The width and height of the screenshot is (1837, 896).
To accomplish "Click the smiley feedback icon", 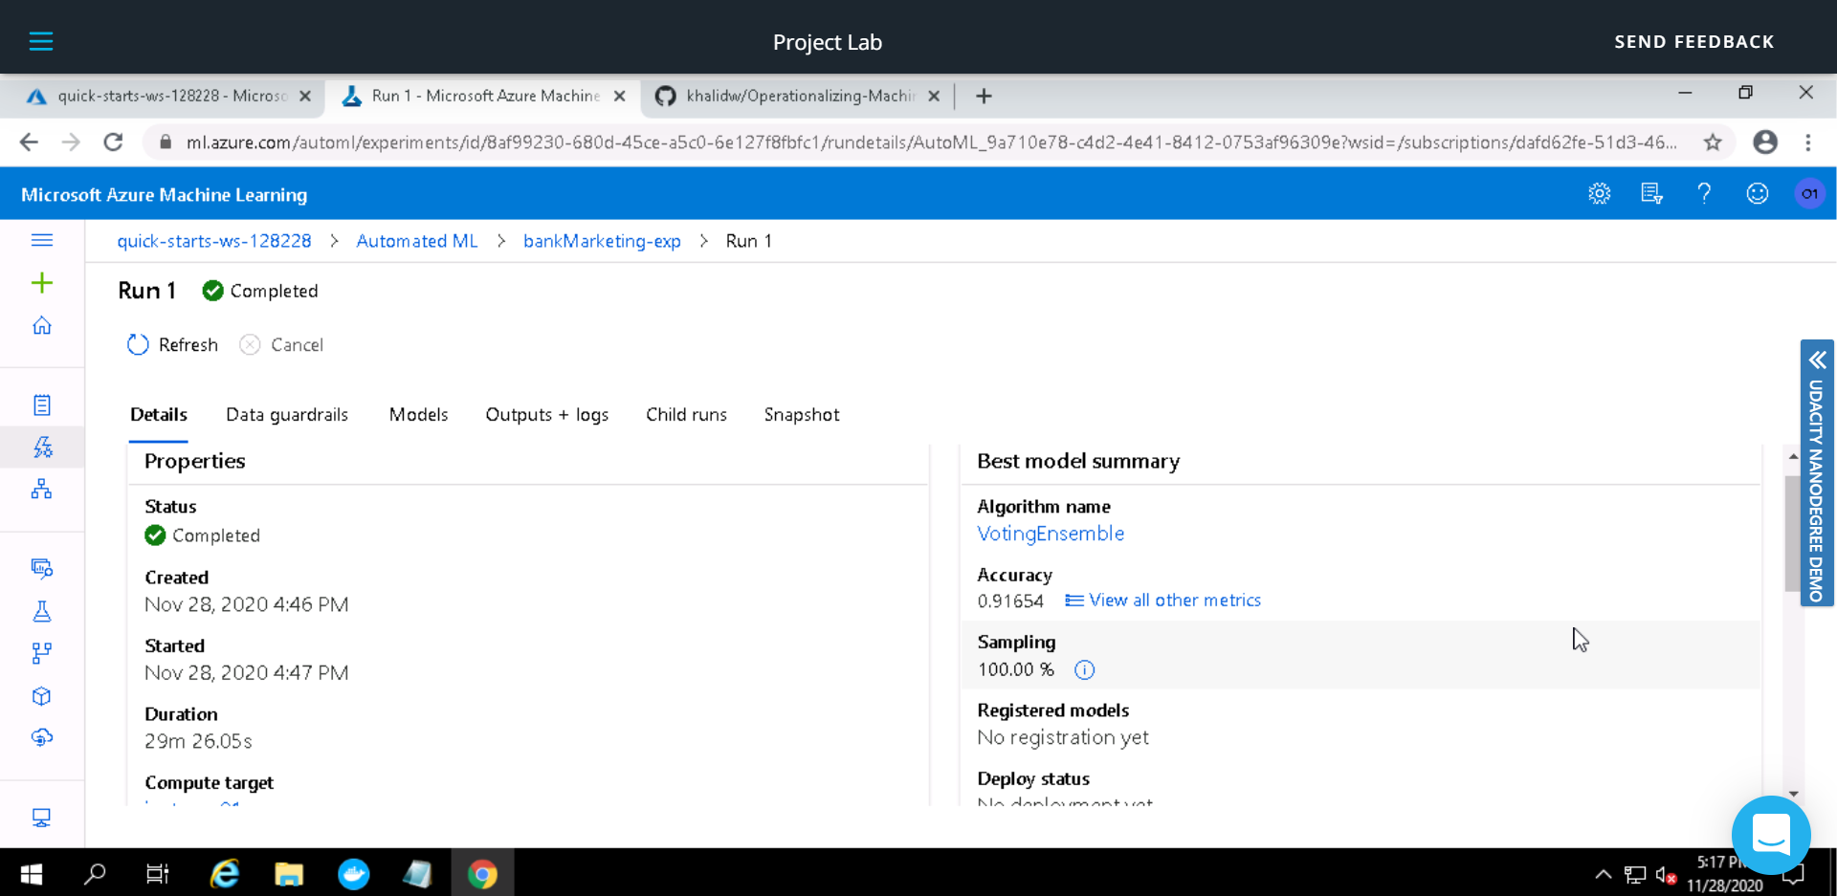I will (1758, 194).
